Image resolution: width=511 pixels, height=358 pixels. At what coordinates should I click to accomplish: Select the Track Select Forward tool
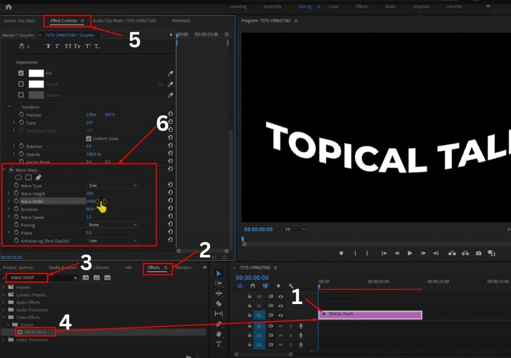219,284
